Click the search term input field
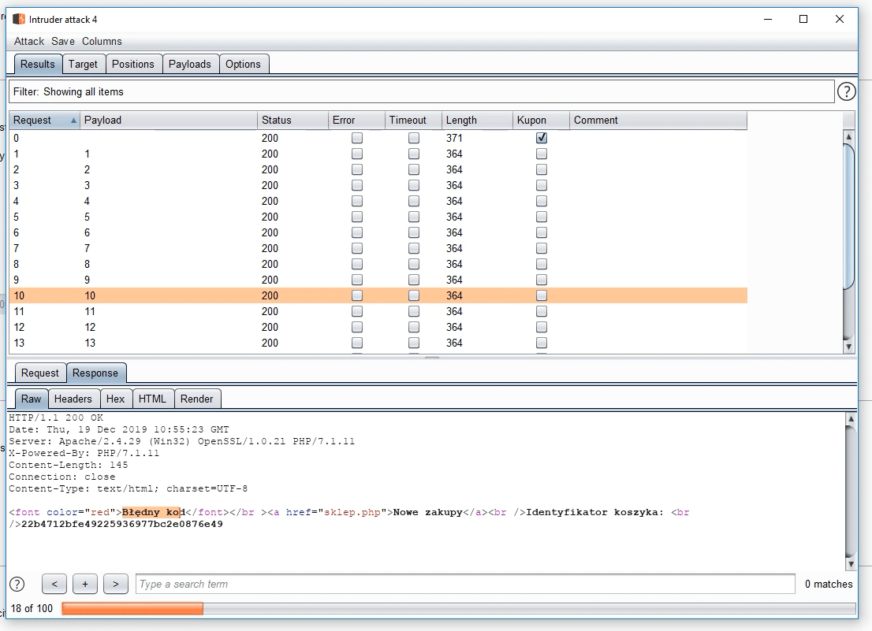The image size is (872, 631). (465, 584)
